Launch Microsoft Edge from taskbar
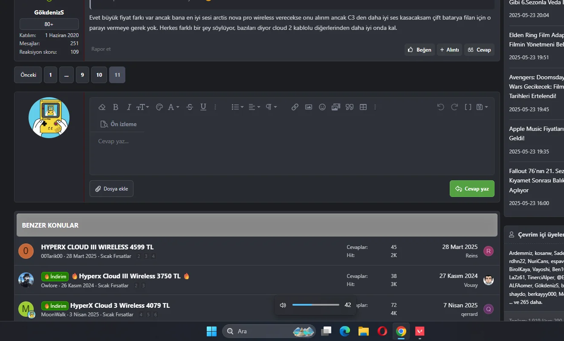The width and height of the screenshot is (564, 341). click(x=345, y=331)
